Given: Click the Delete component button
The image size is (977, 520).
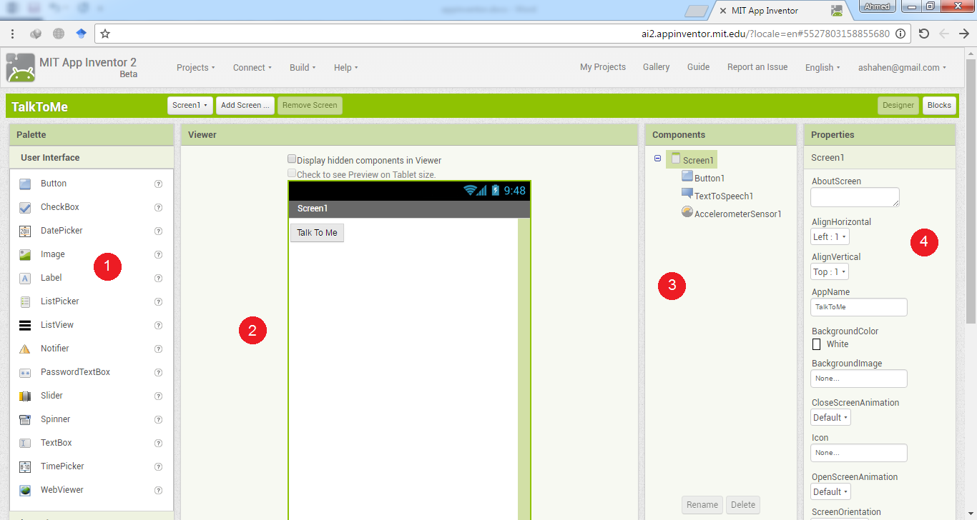Looking at the screenshot, I should [743, 505].
